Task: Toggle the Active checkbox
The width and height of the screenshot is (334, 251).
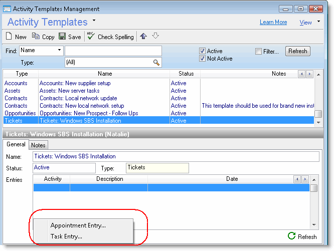Action: [x=203, y=51]
